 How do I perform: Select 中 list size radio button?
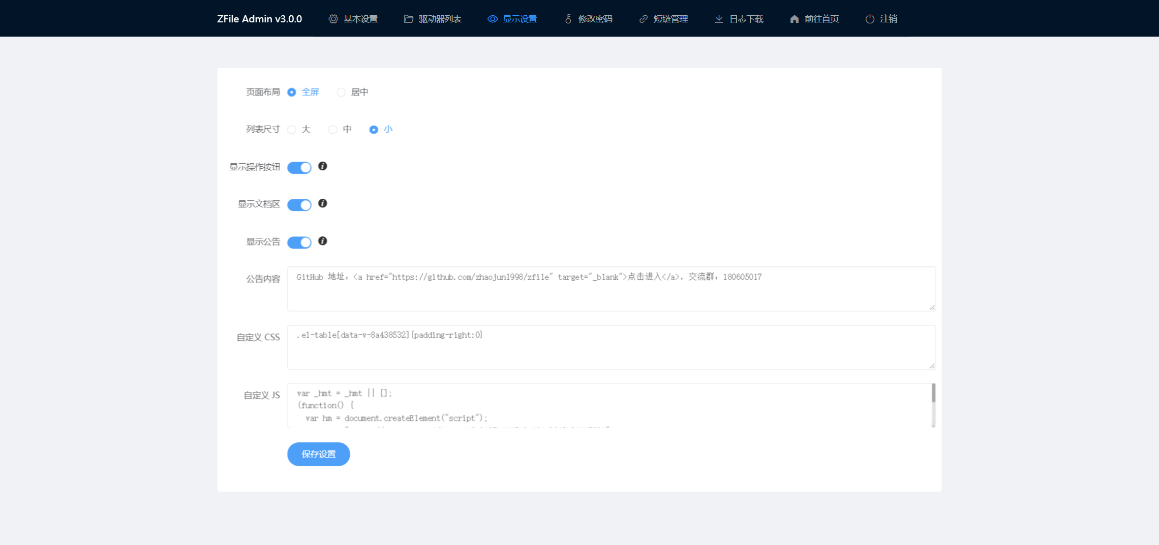coord(332,130)
